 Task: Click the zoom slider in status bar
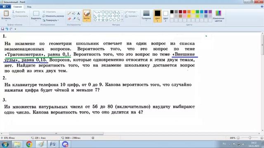click(250, 138)
